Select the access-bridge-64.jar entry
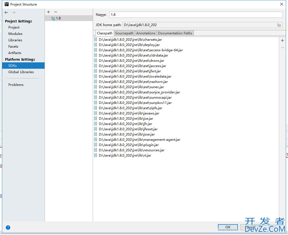This screenshot has height=235, width=288. coord(141,50)
